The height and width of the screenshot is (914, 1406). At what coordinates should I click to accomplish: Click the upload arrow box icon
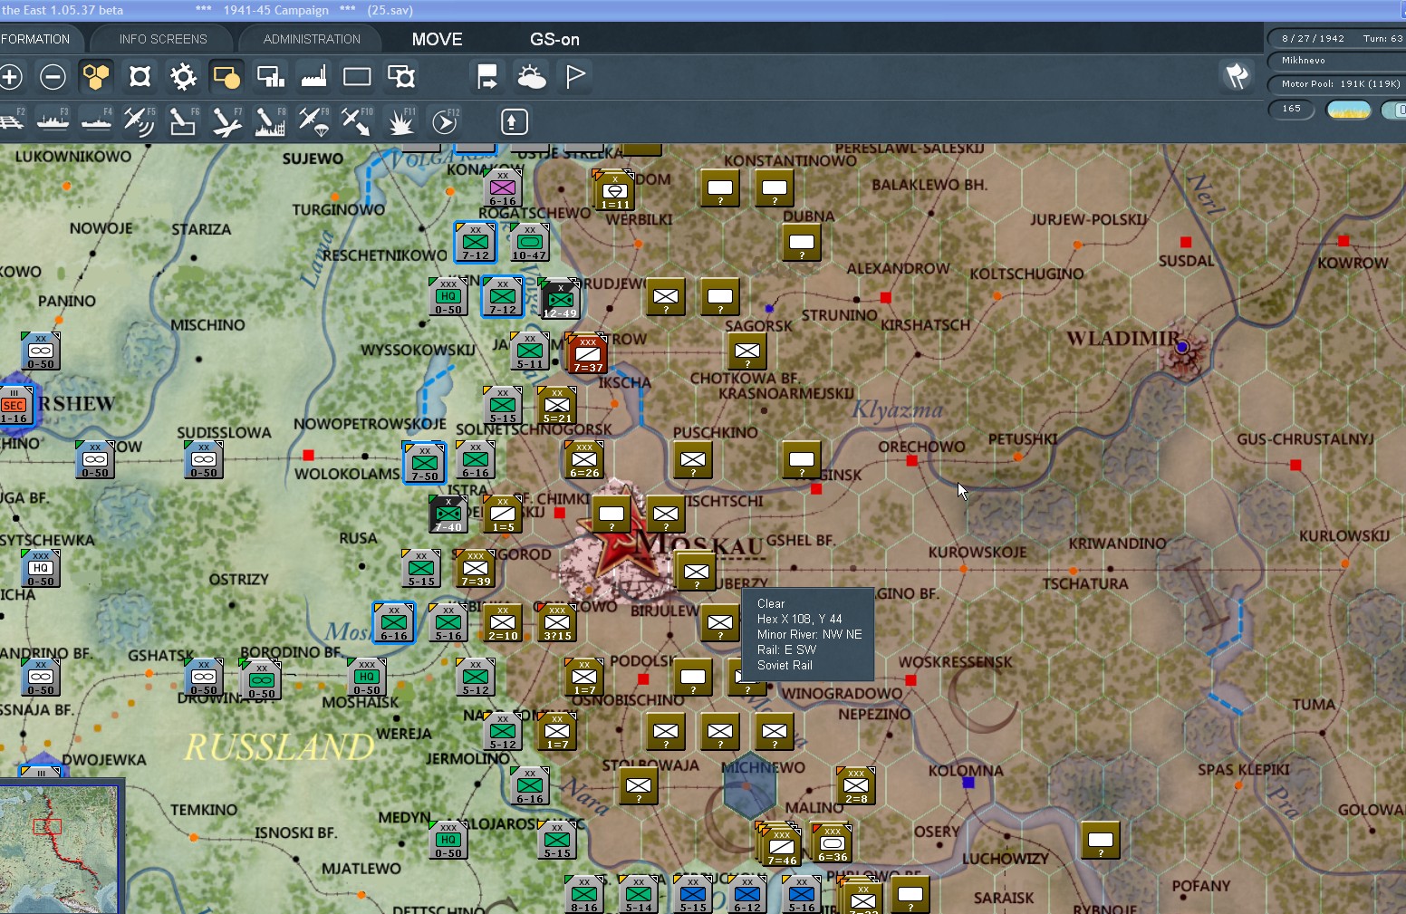[x=514, y=121]
